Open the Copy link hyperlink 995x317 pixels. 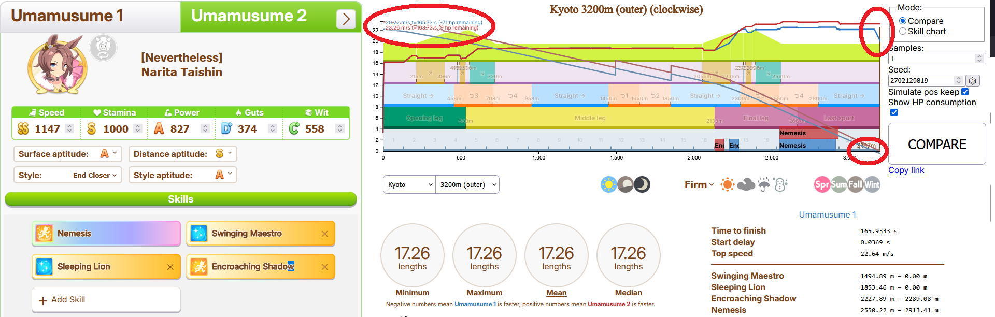click(906, 170)
